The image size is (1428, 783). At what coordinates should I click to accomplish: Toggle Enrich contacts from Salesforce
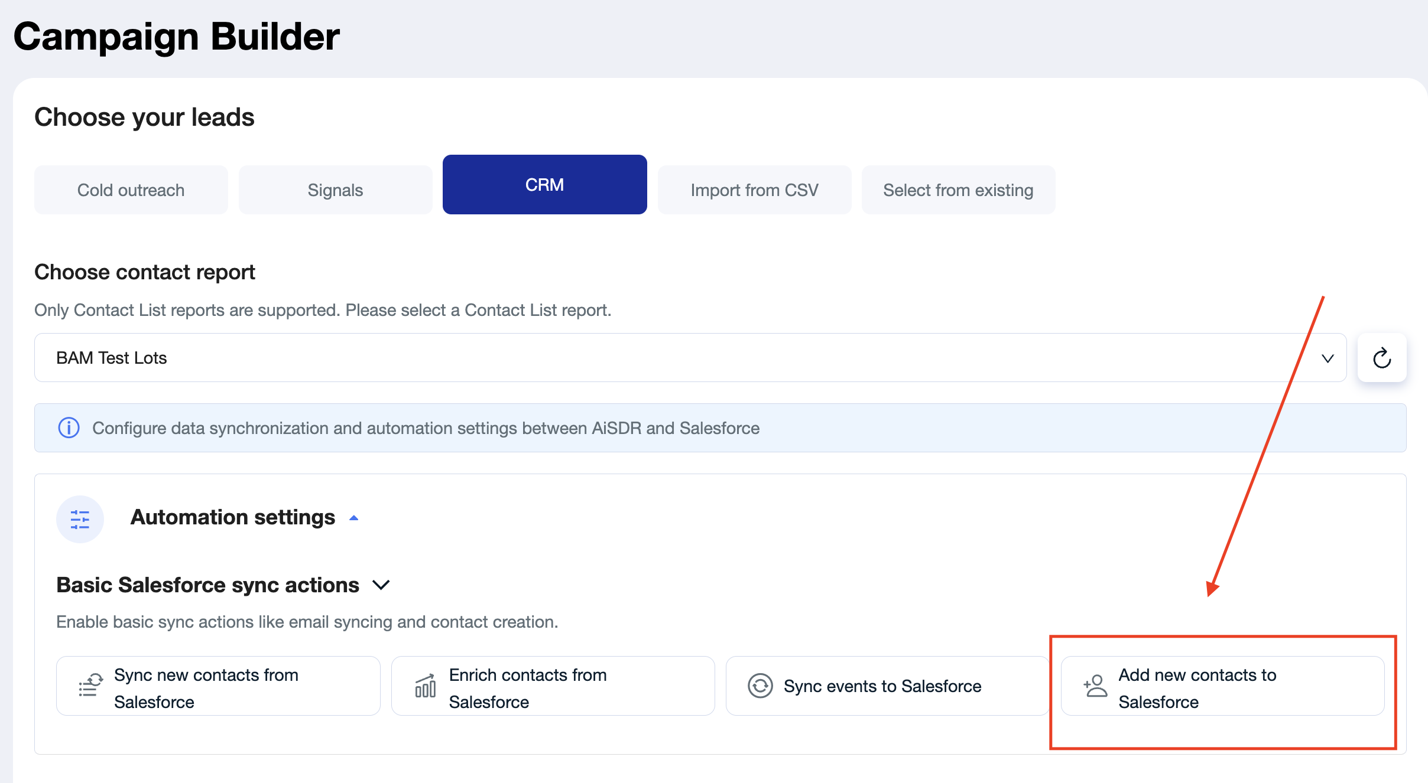point(553,686)
